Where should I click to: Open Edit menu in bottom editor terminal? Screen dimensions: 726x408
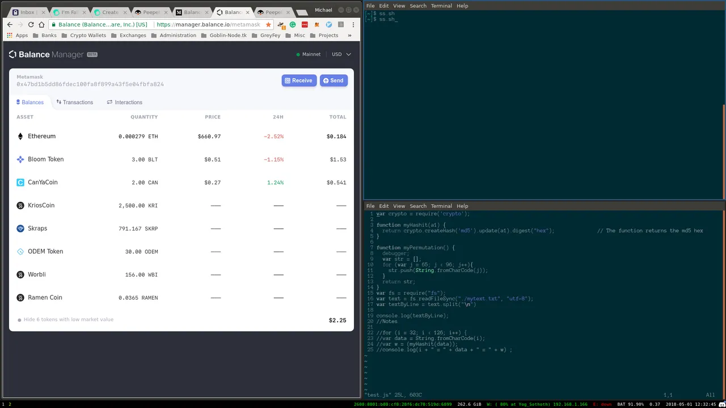point(384,206)
